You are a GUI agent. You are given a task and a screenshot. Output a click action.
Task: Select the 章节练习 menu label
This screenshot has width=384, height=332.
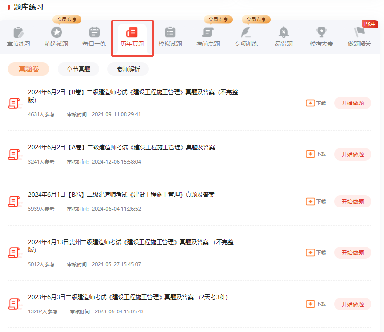(19, 44)
